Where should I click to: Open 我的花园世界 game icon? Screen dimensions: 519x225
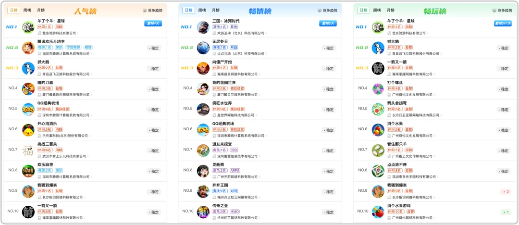[x=203, y=89]
